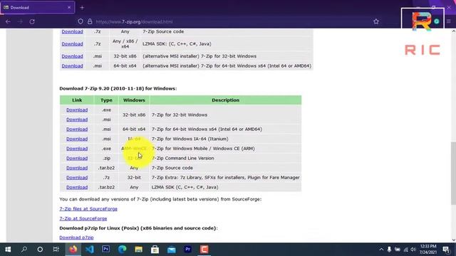Open the browser hamburger menu
The height and width of the screenshot is (256, 456).
[449, 21]
